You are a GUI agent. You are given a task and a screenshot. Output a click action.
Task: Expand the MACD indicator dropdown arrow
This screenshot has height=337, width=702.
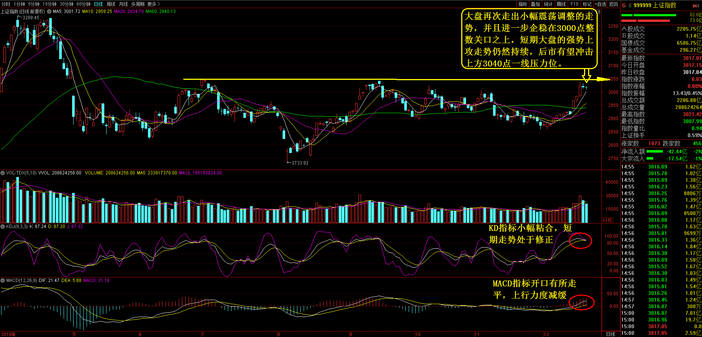point(3,280)
